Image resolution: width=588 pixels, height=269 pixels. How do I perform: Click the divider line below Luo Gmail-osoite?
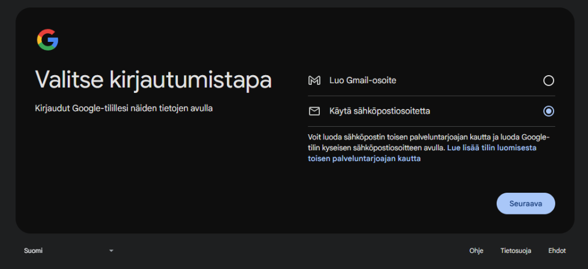tap(432, 96)
